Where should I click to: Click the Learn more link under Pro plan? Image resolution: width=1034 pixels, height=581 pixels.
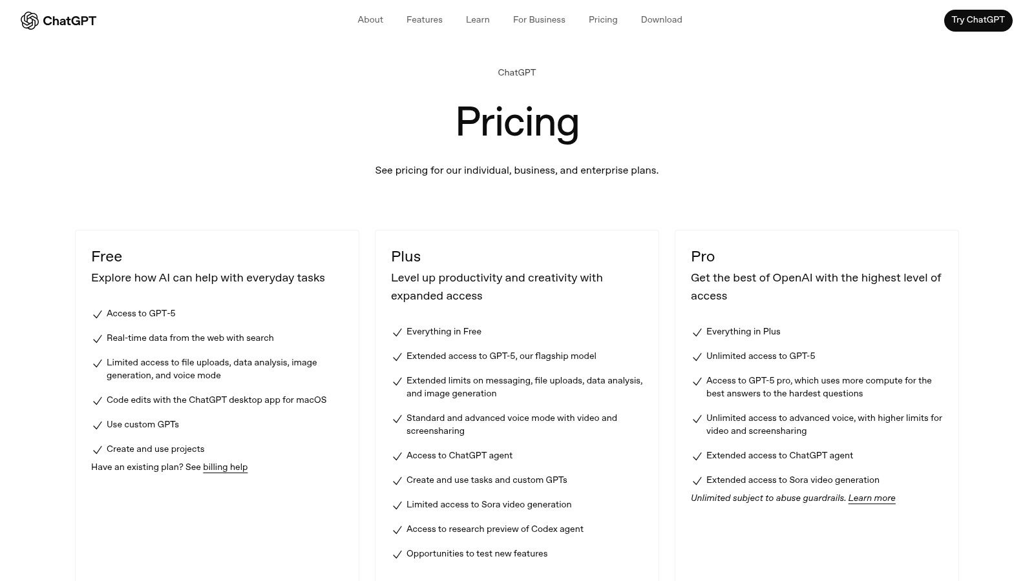pyautogui.click(x=872, y=498)
